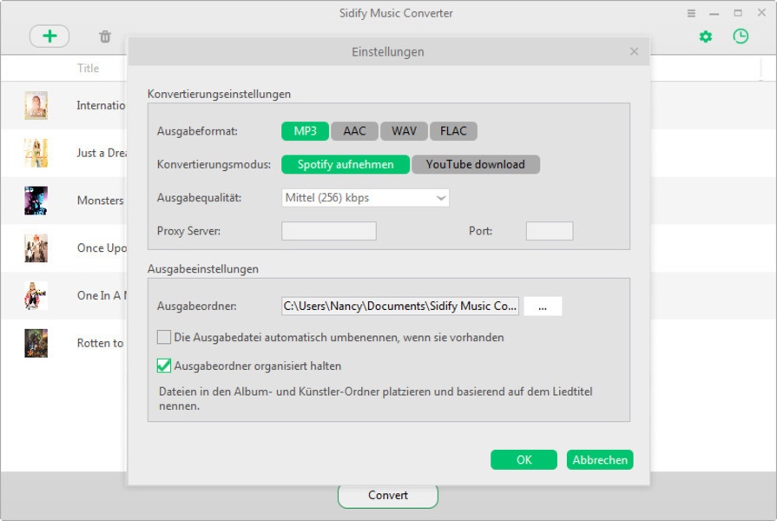Viewport: 777px width, 521px height.
Task: Click the Ausgabeordner path field
Action: [400, 307]
